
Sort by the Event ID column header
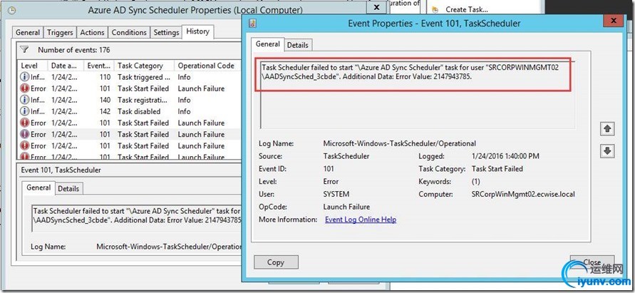tap(99, 66)
